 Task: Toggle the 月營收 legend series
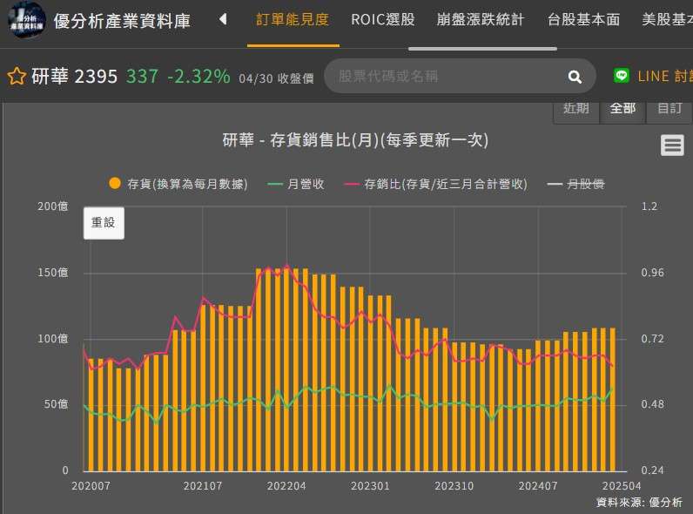(x=296, y=184)
